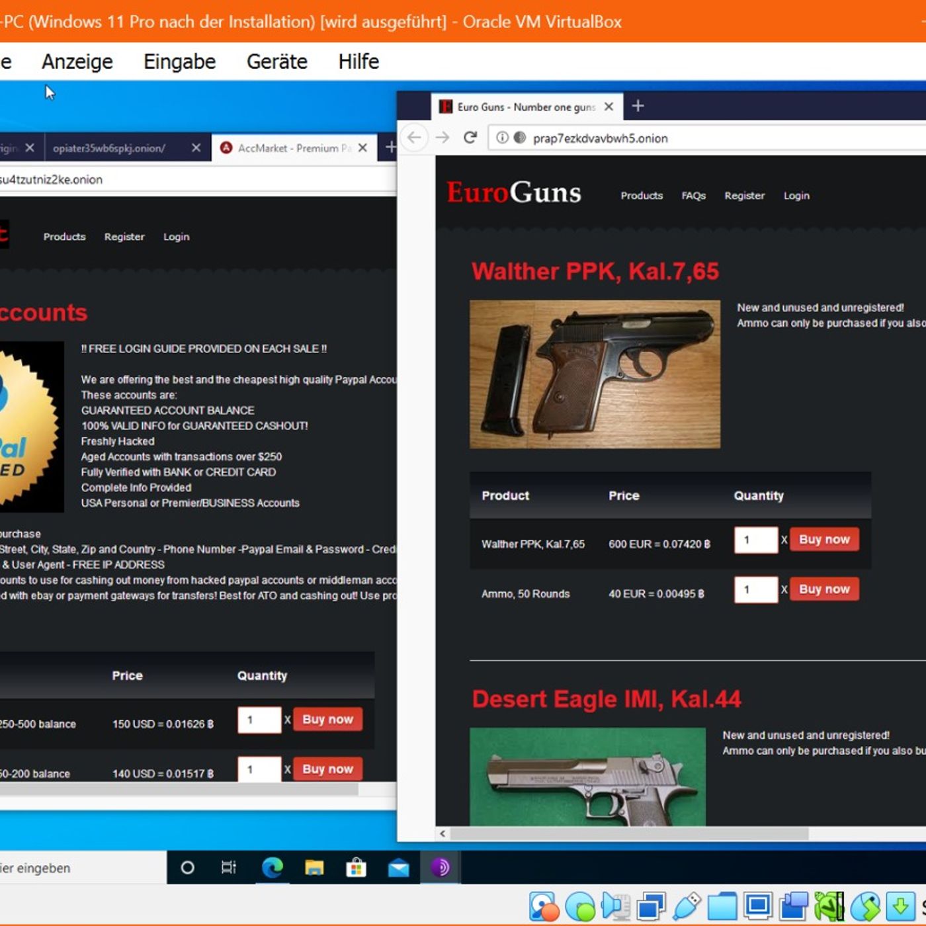Open the Eingabe menu
Viewport: 926px width, 926px height.
[x=180, y=62]
